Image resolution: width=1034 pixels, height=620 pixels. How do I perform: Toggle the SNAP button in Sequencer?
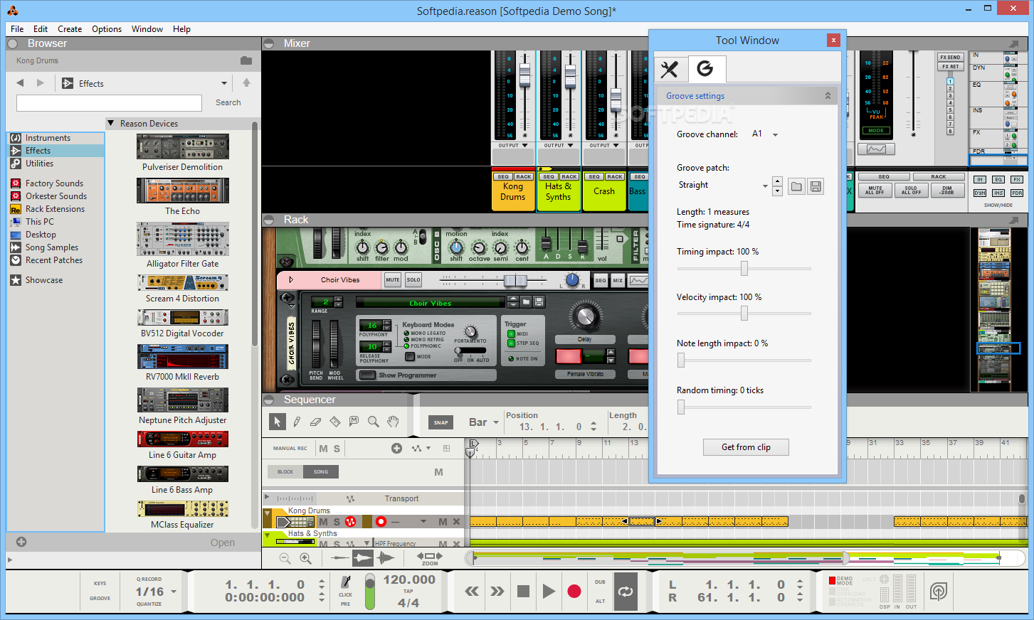pyautogui.click(x=441, y=422)
